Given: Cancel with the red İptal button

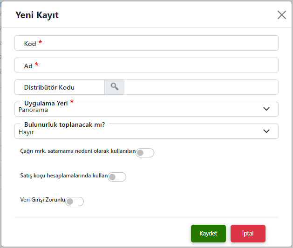Looking at the screenshot, I should [x=248, y=234].
